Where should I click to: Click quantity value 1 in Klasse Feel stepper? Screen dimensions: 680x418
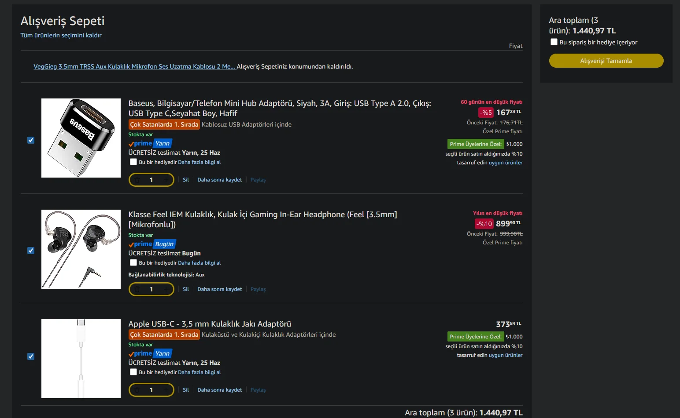151,289
